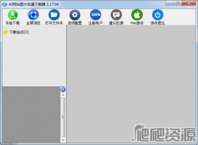Image resolution: width=198 pixels, height=145 pixels.
Task: Click 保存退出 power icon
Action: point(158,15)
